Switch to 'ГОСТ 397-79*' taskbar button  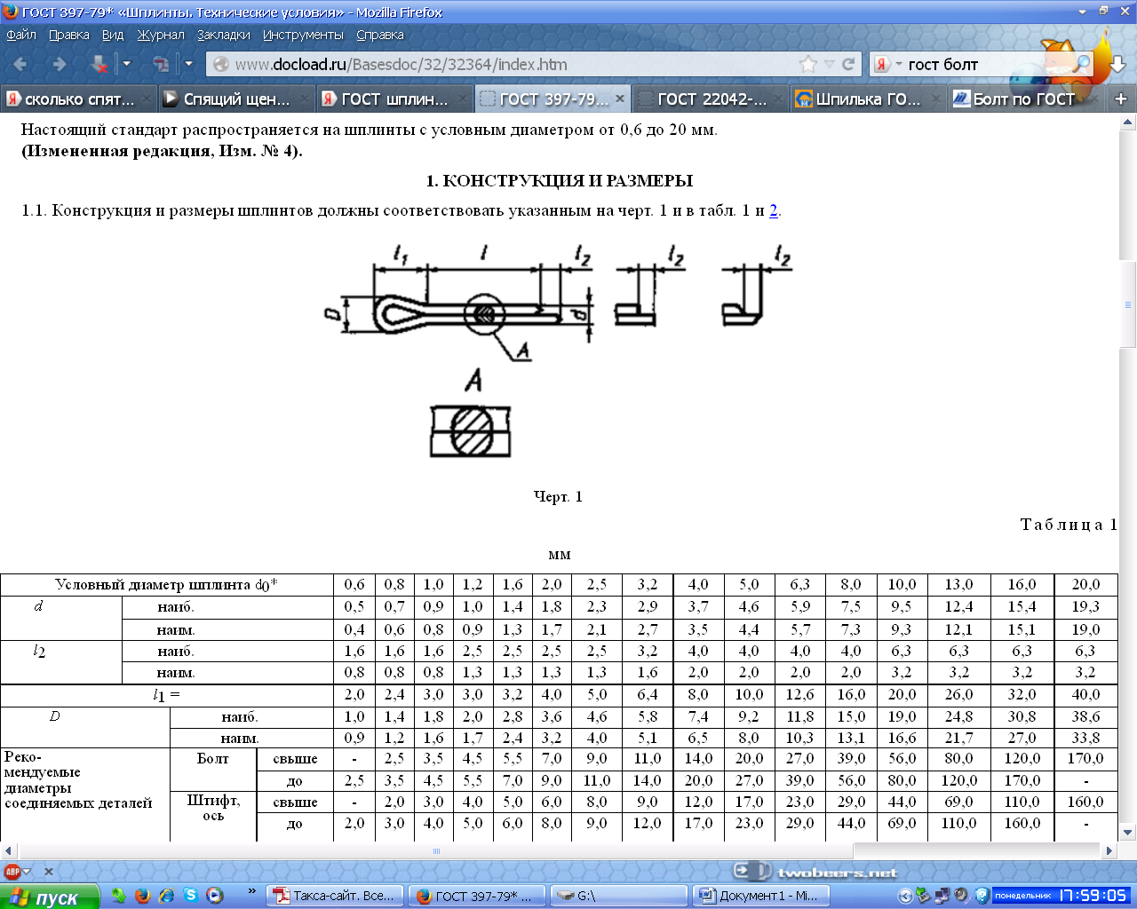476,897
